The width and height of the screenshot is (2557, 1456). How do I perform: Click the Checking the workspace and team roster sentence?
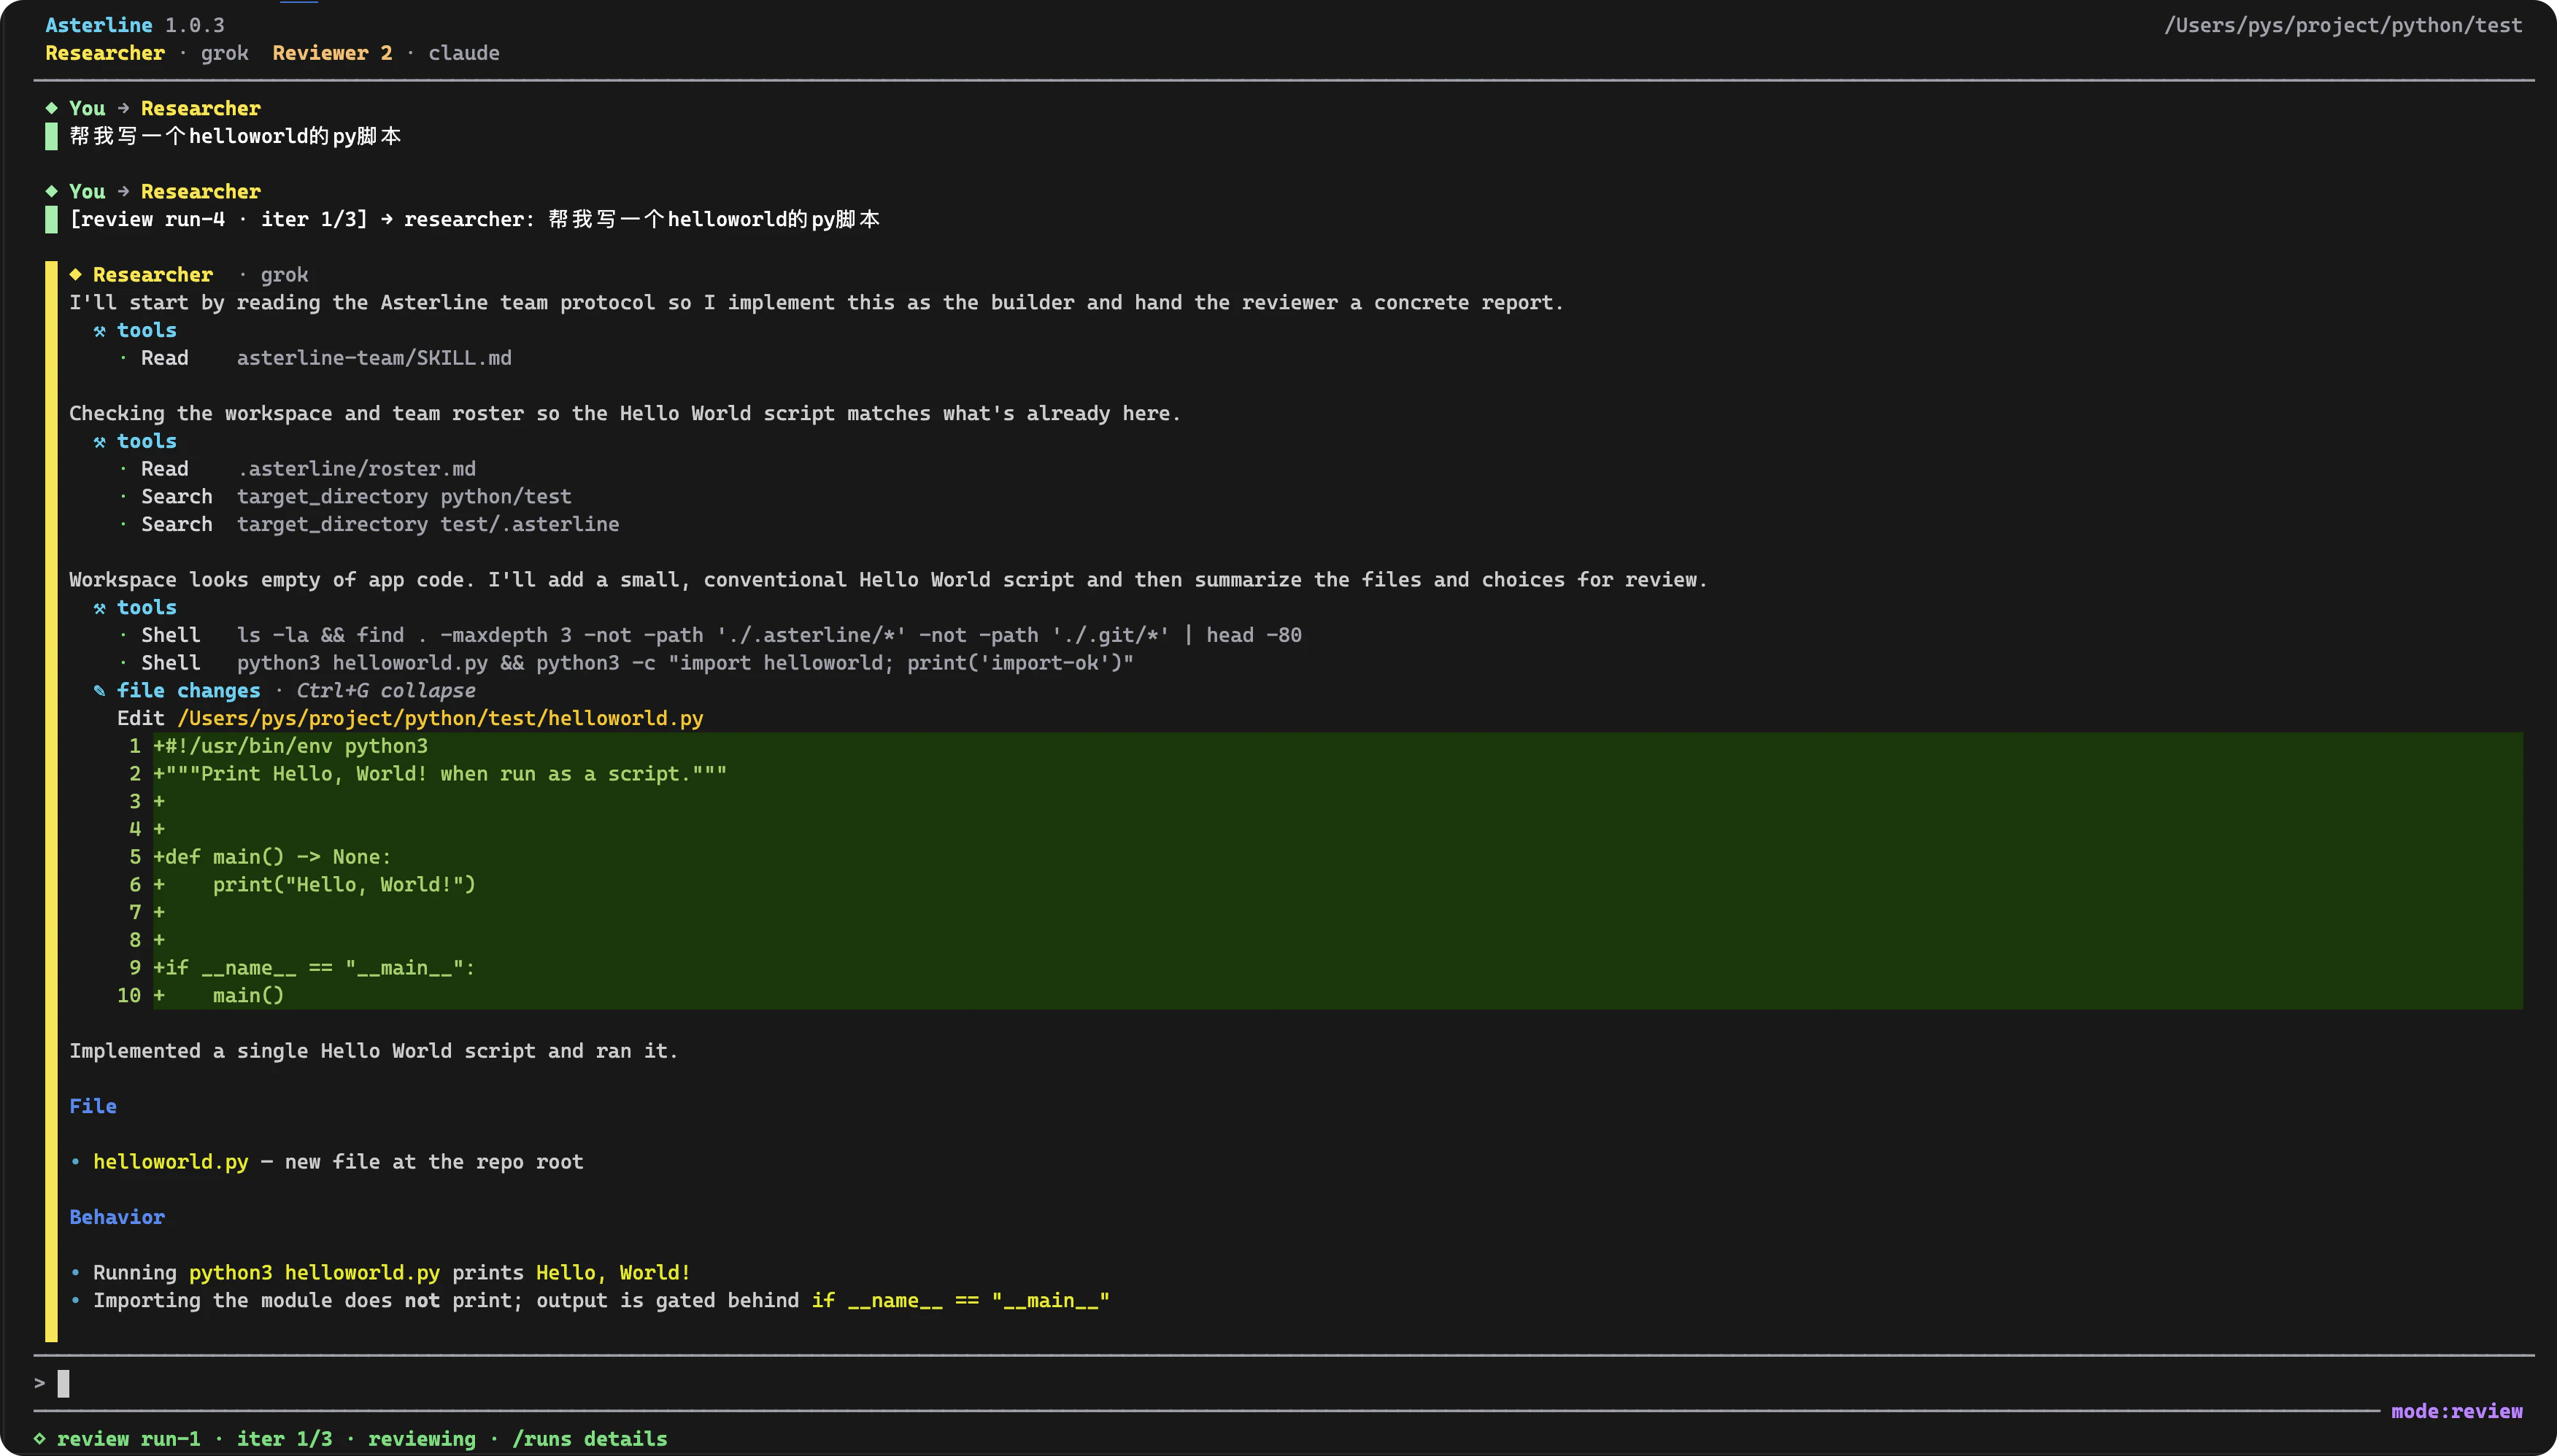[625, 413]
